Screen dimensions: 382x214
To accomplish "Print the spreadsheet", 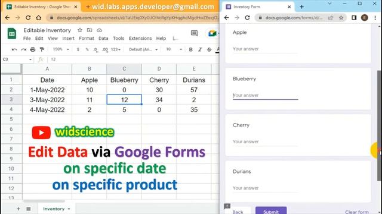I will coord(33,49).
